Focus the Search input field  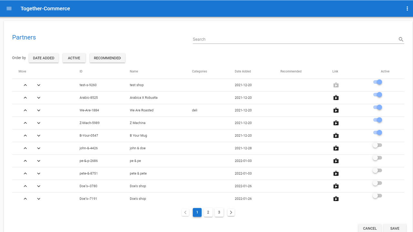295,39
